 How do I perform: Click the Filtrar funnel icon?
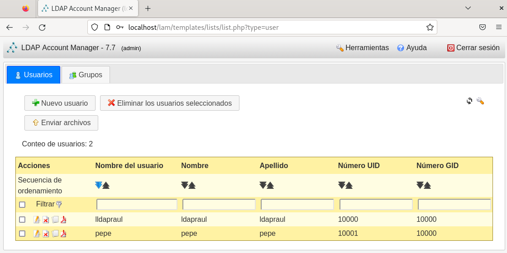(59, 205)
